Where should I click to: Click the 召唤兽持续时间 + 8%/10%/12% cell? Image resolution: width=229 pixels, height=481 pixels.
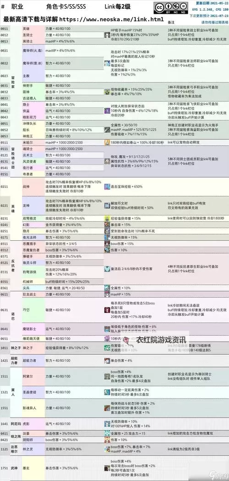pyautogui.click(x=73, y=130)
